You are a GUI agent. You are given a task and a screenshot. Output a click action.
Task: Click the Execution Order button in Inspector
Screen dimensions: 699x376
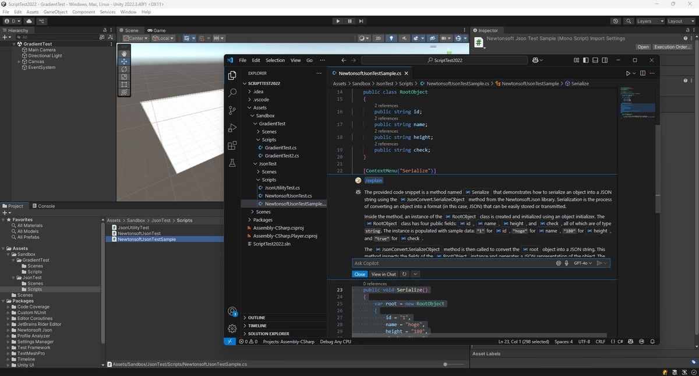click(673, 47)
